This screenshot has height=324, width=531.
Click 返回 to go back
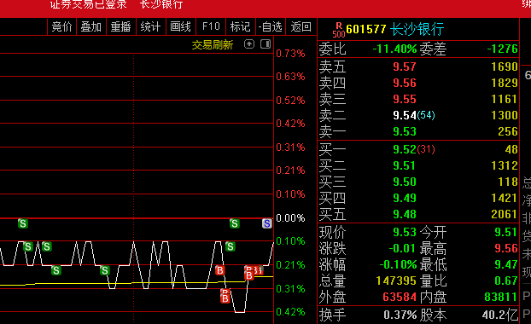[x=301, y=26]
